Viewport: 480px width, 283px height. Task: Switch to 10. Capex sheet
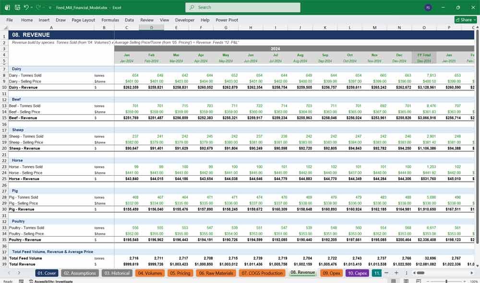click(357, 273)
